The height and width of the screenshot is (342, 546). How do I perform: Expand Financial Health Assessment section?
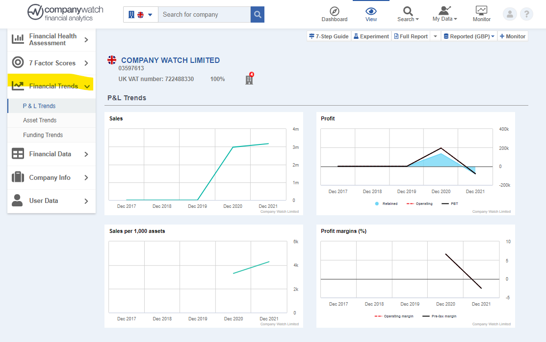pos(52,40)
